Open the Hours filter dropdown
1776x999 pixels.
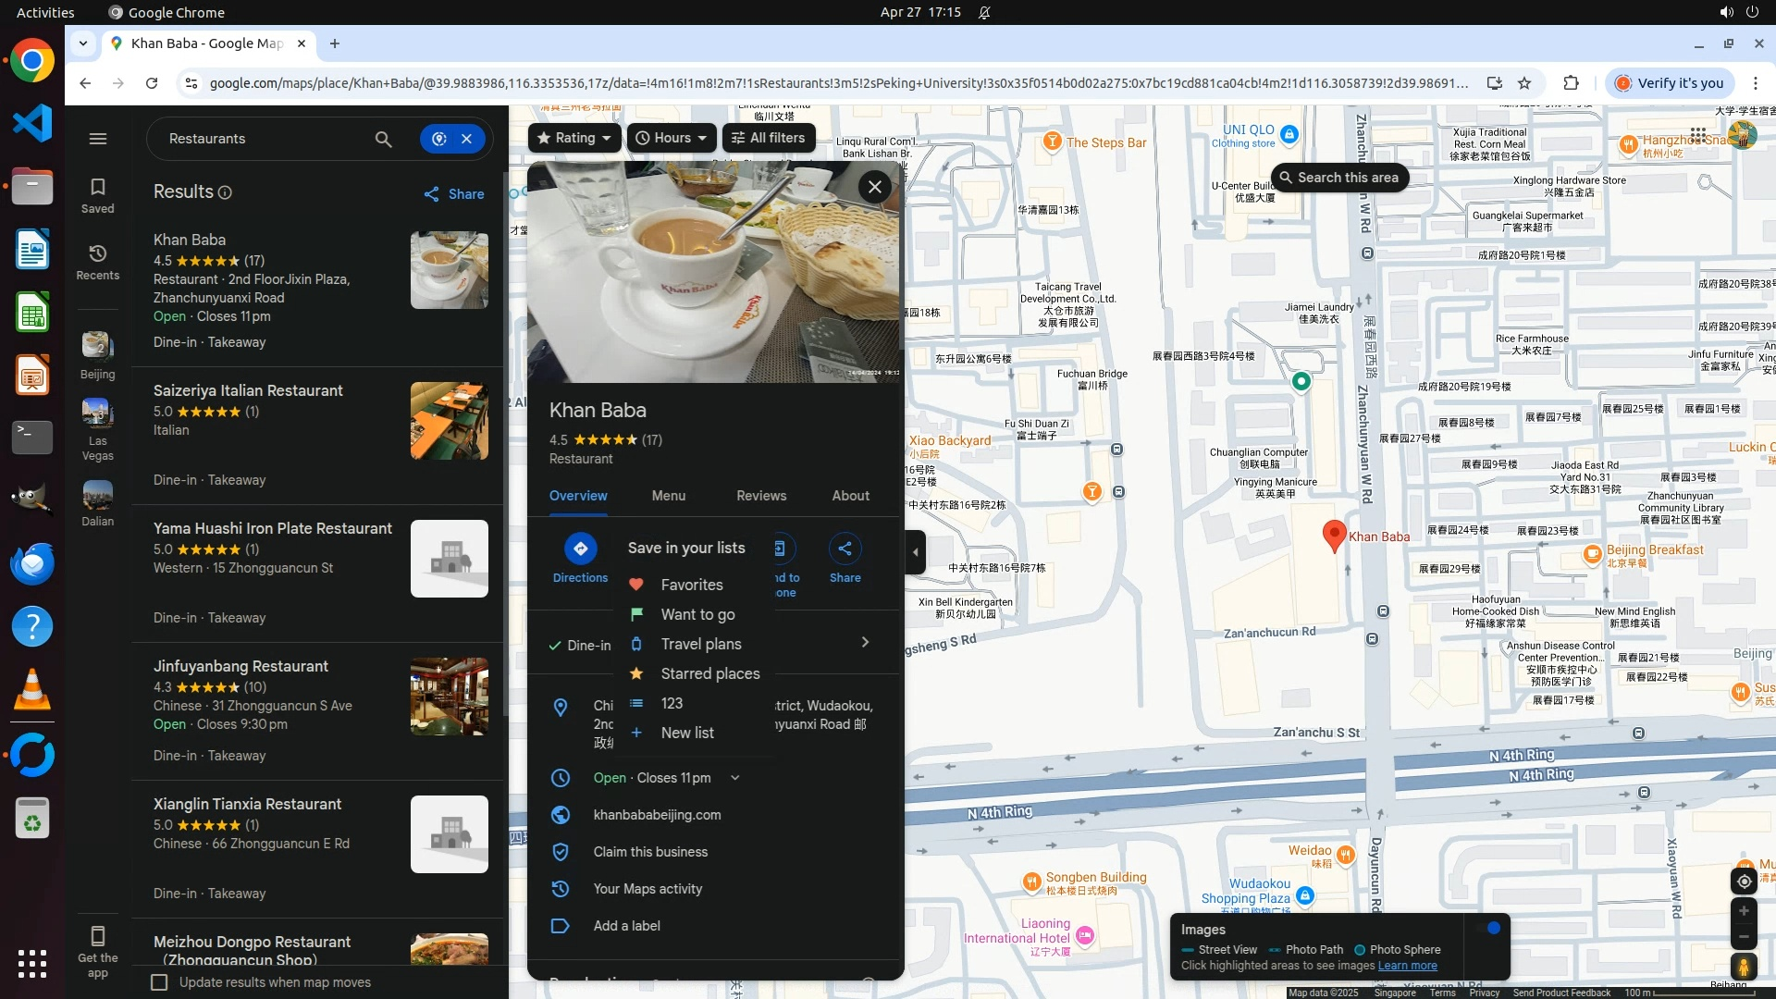click(672, 138)
